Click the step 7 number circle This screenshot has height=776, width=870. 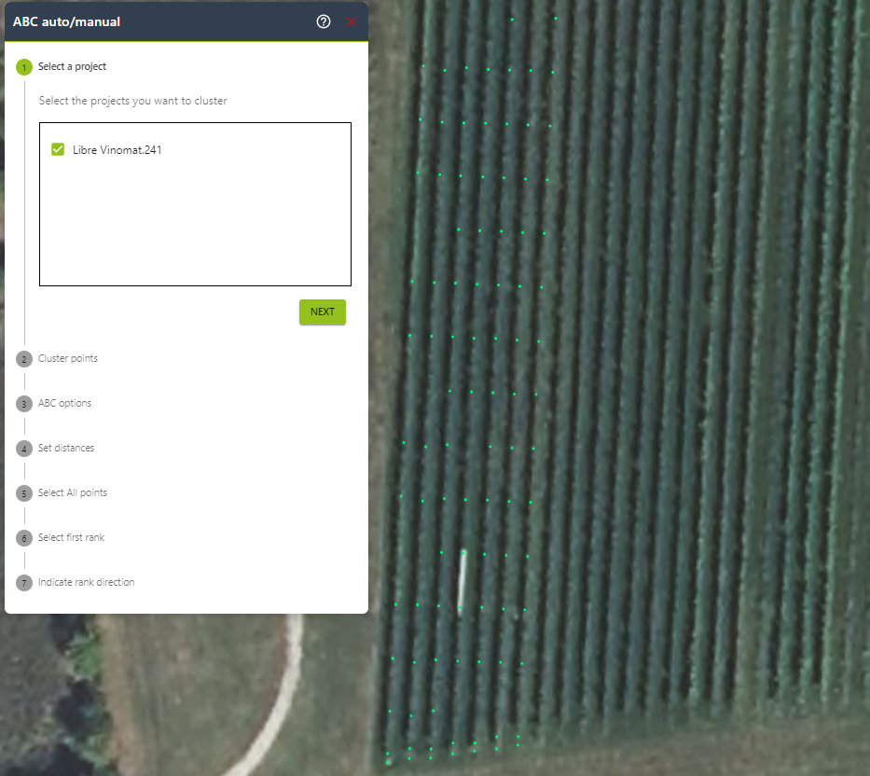(x=24, y=583)
